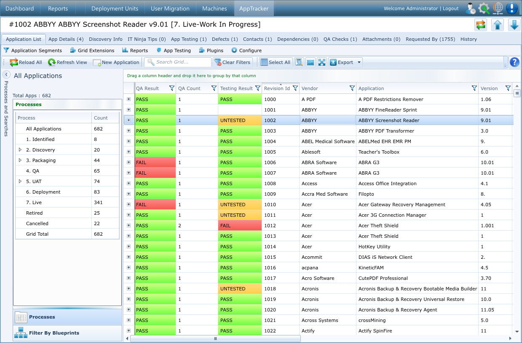Sort by the Revision Id column header
The image size is (522, 343).
coord(277,88)
